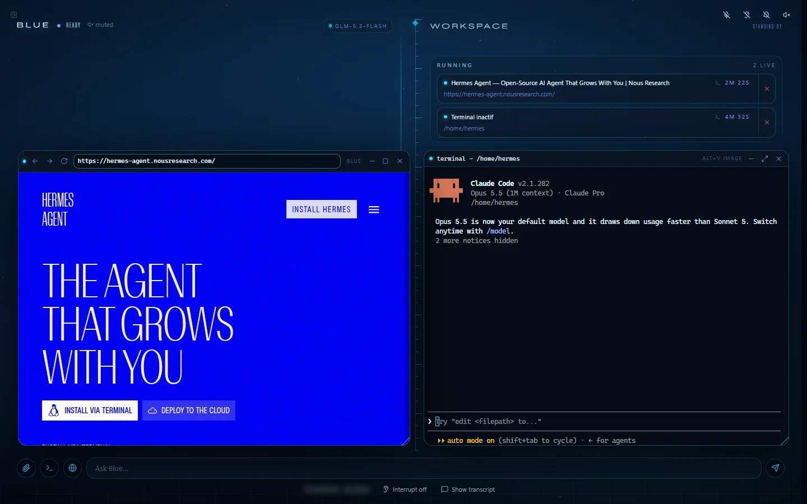
Task: Close the embedded browser window
Action: tap(400, 161)
